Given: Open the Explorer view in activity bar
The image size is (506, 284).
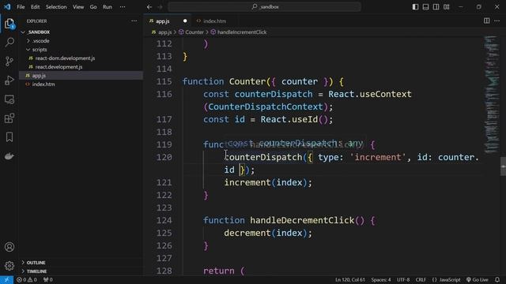Looking at the screenshot, I should [9, 24].
